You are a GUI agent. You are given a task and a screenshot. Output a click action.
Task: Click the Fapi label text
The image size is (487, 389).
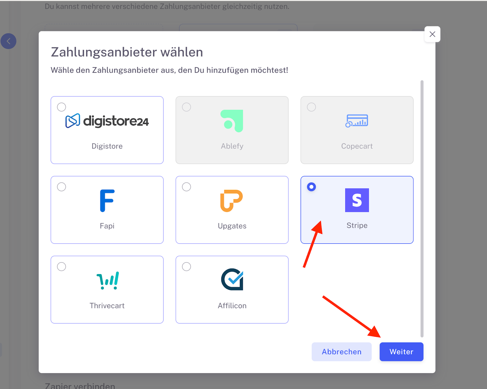click(x=107, y=226)
